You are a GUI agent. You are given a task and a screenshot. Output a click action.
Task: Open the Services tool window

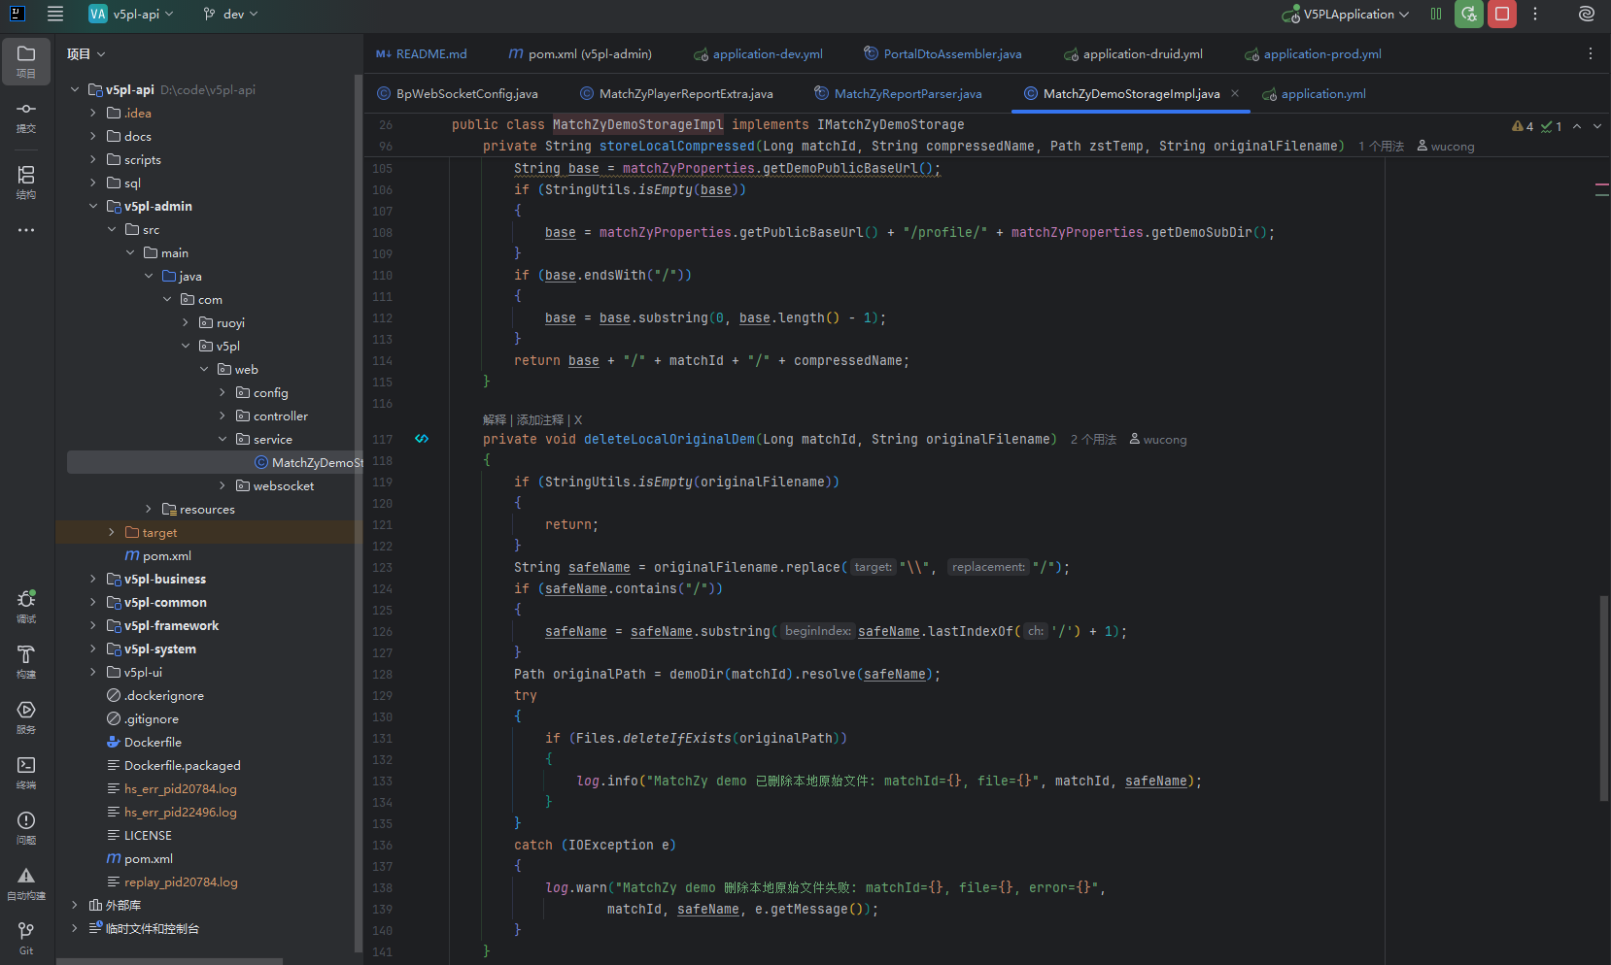click(x=26, y=717)
